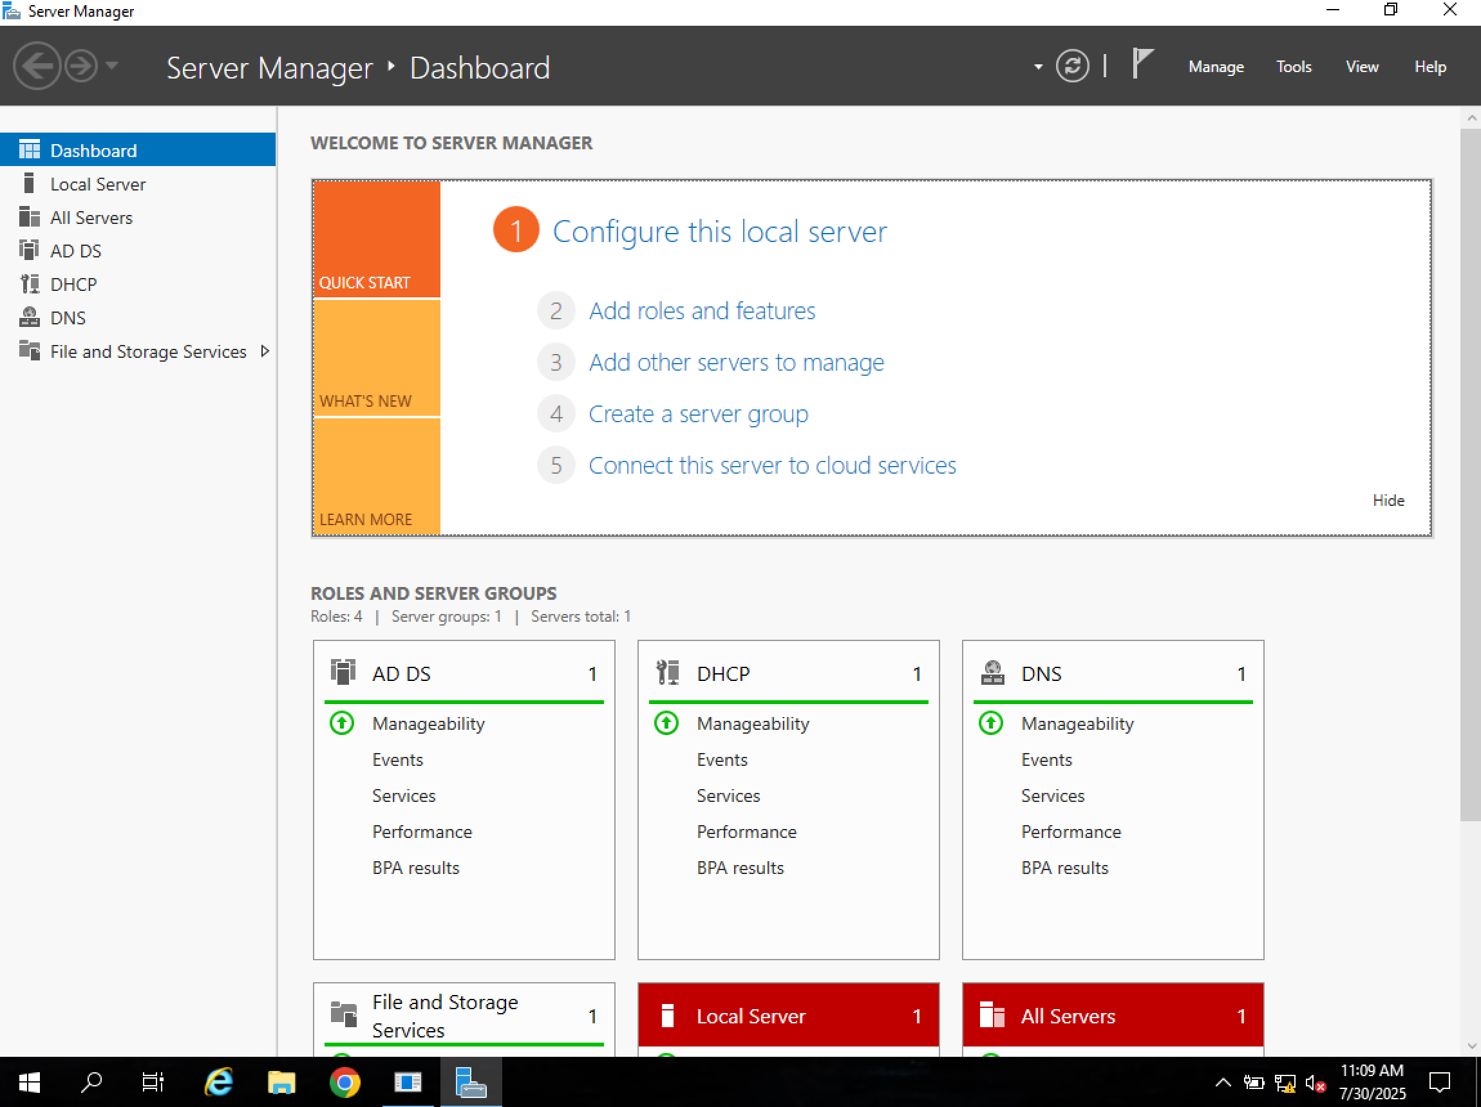Click DHCP icon in sidebar

click(30, 283)
